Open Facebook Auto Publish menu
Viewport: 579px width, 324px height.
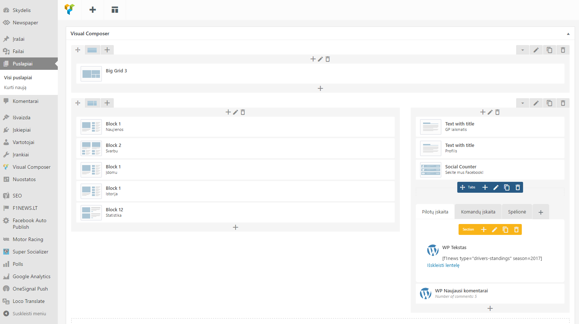tap(29, 224)
